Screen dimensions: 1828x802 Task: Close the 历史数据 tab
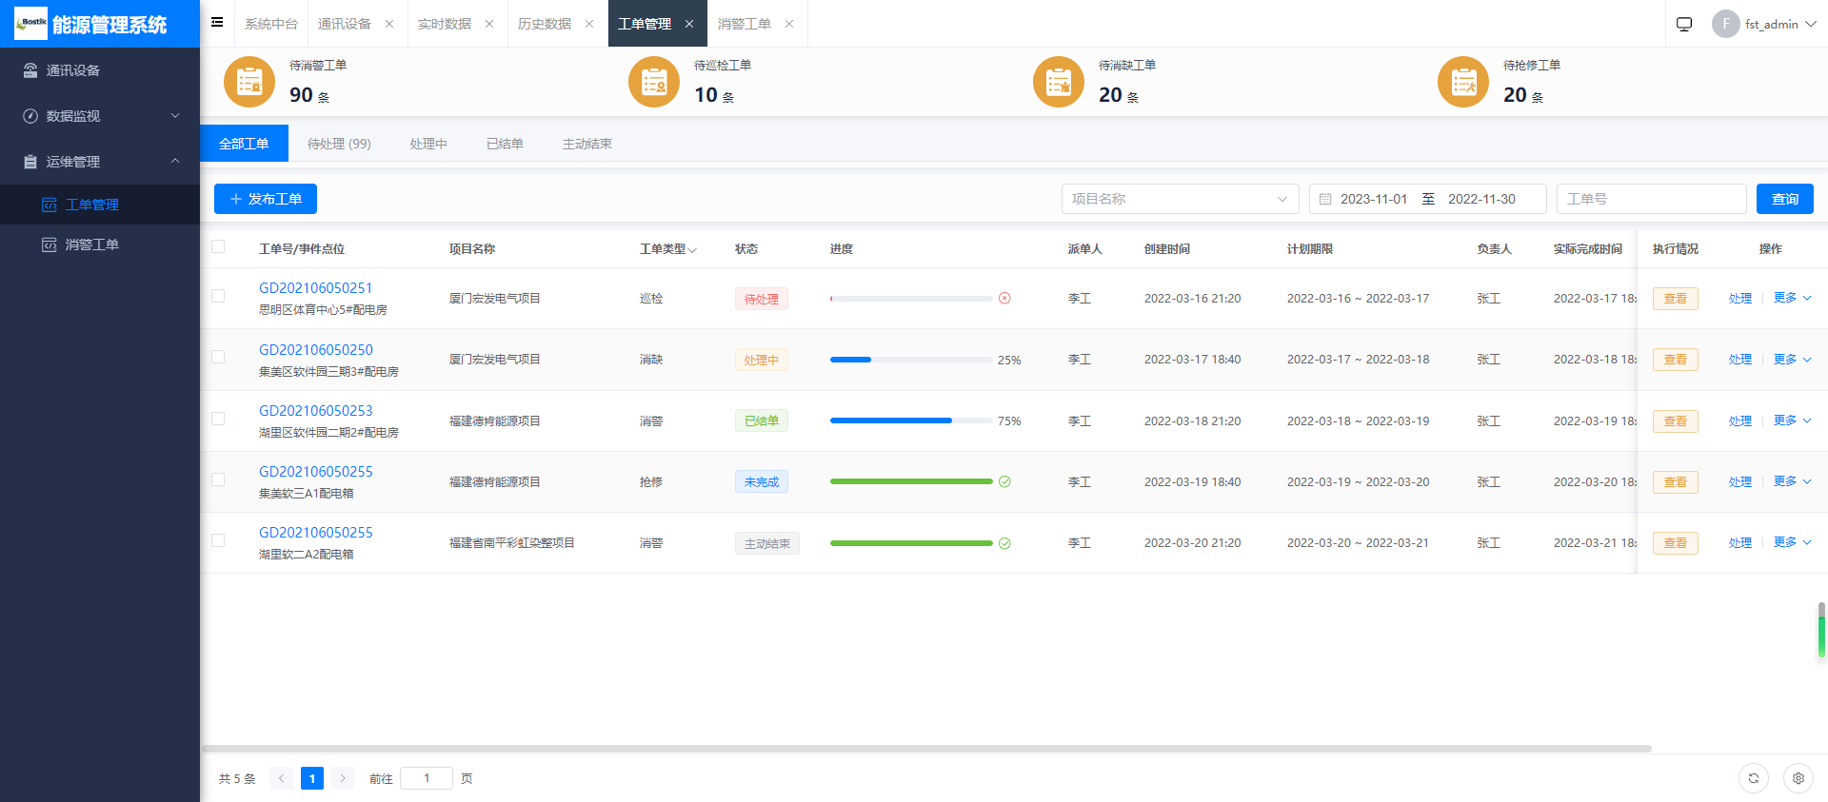[x=589, y=24]
